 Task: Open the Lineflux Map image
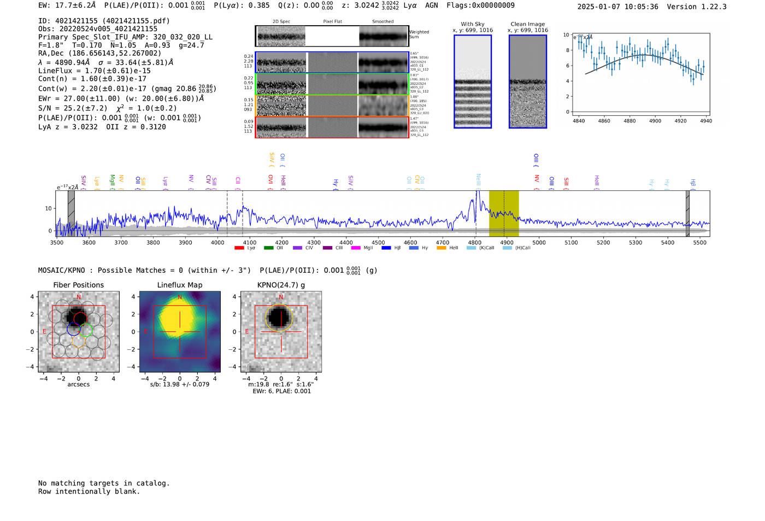[x=180, y=332]
